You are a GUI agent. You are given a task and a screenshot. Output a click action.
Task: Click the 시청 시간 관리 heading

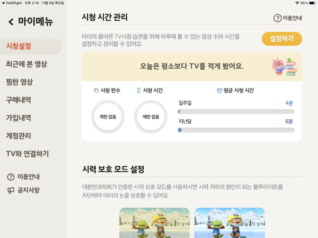click(x=104, y=17)
